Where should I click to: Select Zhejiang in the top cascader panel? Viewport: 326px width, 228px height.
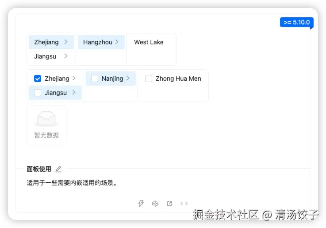coord(51,42)
